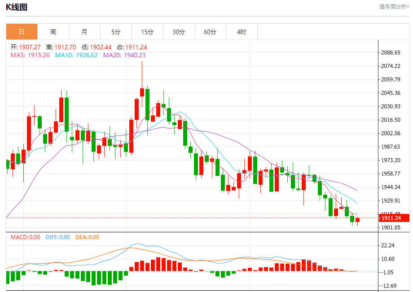Screen dimensions: 413x292
Task: Click the 2016.50 price axis label
Action: click(x=391, y=120)
